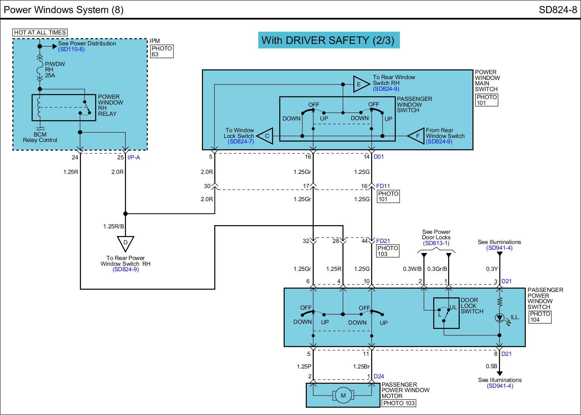Image resolution: width=581 pixels, height=415 pixels.
Task: Open SD941-4 link below the 0.5B ground wire
Action: coord(500,386)
